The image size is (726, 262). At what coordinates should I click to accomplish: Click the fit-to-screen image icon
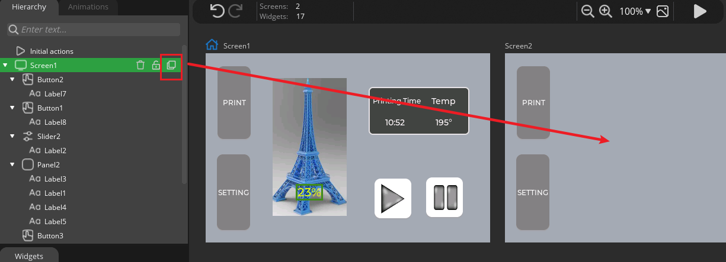click(x=663, y=11)
